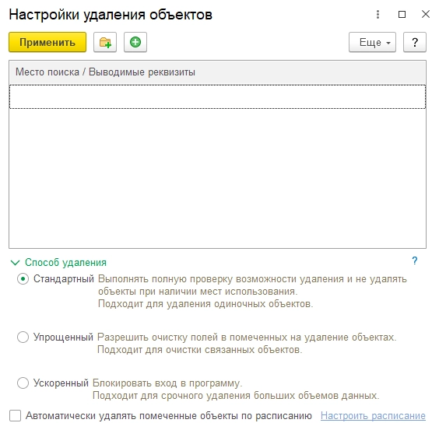Viewport: 439px width, 430px height.
Task: Select the Ускоренный deletion radio button
Action: pyautogui.click(x=23, y=383)
